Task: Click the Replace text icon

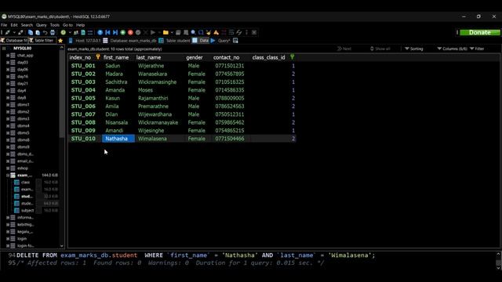Action: click(201, 32)
